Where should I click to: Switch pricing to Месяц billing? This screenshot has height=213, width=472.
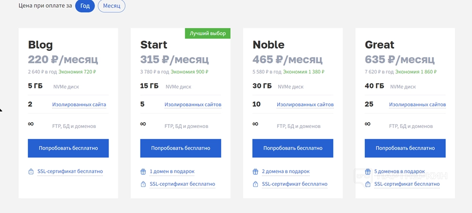click(111, 6)
